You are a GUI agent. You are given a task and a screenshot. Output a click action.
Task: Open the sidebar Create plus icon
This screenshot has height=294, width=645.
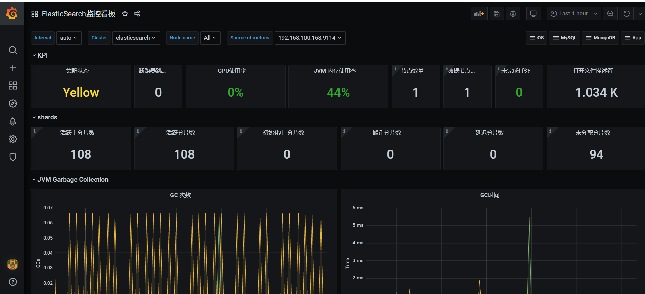coord(13,68)
